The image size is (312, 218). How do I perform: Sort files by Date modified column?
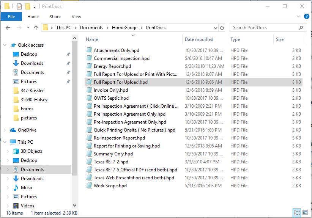199,39
